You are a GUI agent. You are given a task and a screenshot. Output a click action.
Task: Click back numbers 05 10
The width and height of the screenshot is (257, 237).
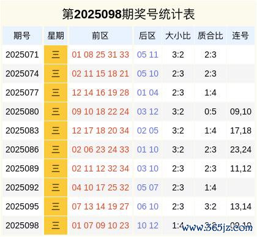click(147, 73)
